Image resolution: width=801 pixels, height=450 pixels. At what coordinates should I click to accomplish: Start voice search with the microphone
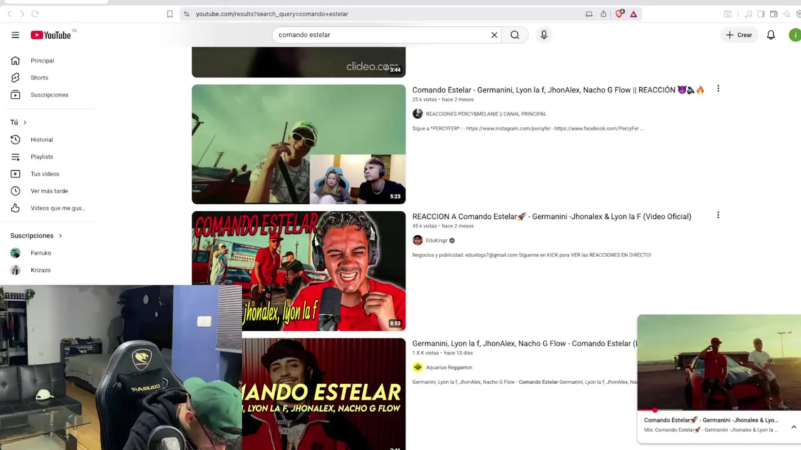(x=544, y=35)
